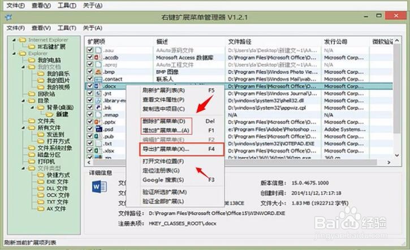410x250 pixels.
Task: Click the shortcut icon next to .lnk
Action: [98, 107]
